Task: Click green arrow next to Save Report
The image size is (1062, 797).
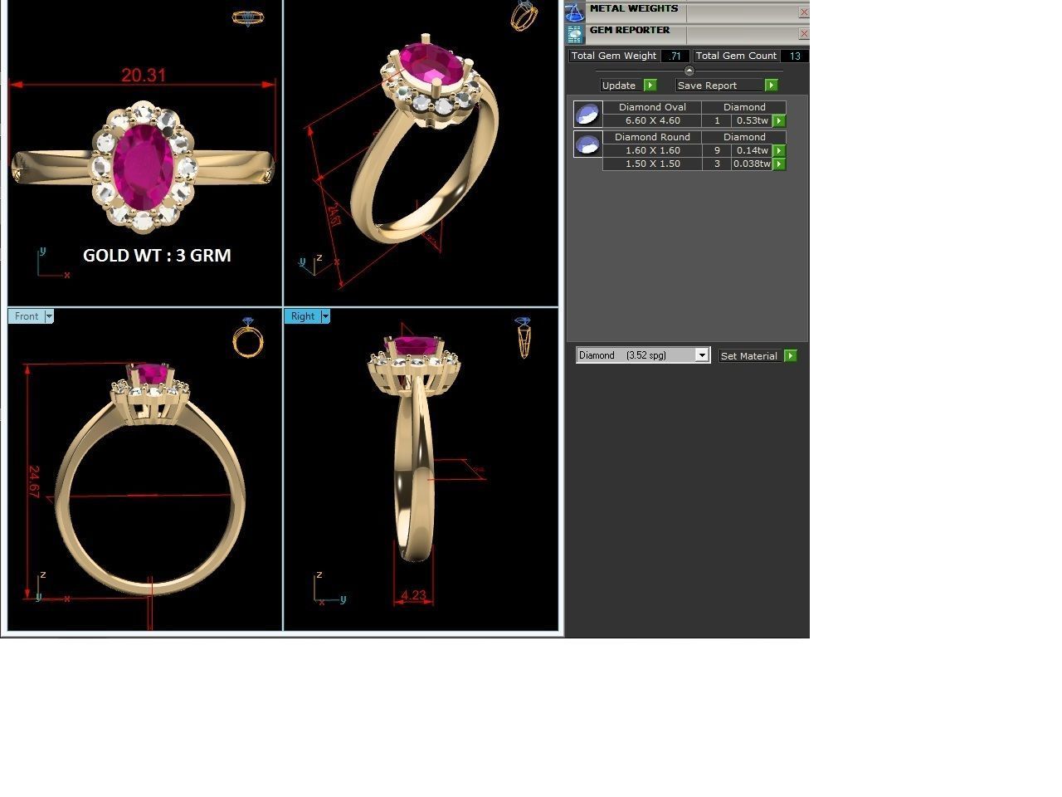Action: tap(771, 85)
